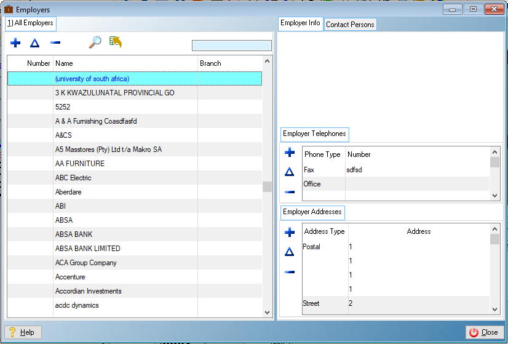
Task: Click the edit employer triangle icon
Action: point(34,43)
